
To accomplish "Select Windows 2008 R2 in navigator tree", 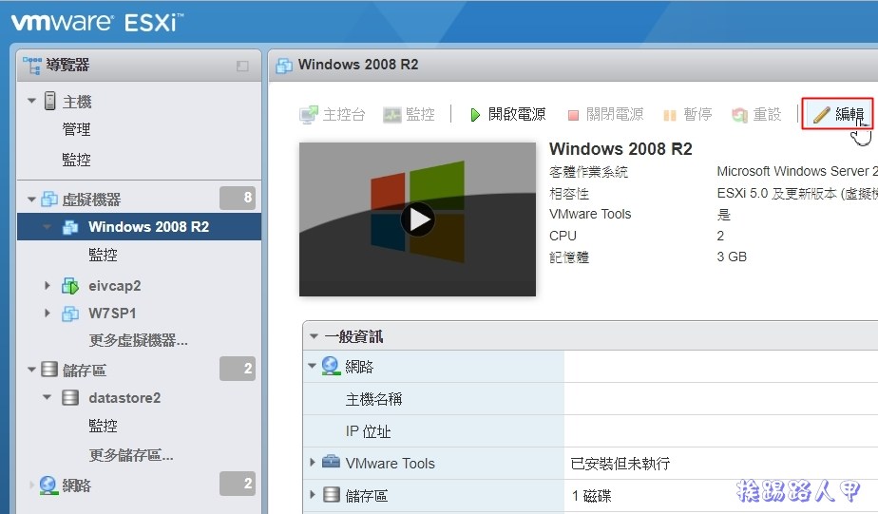I will pos(139,227).
